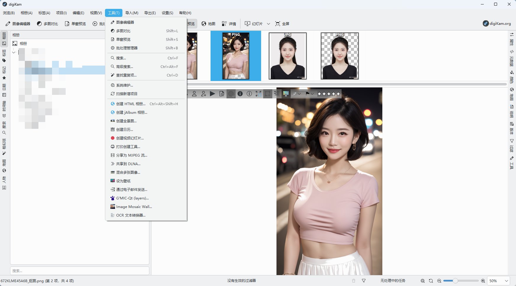Screen dimensions: 516x286
Task: Click the add face tag icon
Action: tap(203, 94)
